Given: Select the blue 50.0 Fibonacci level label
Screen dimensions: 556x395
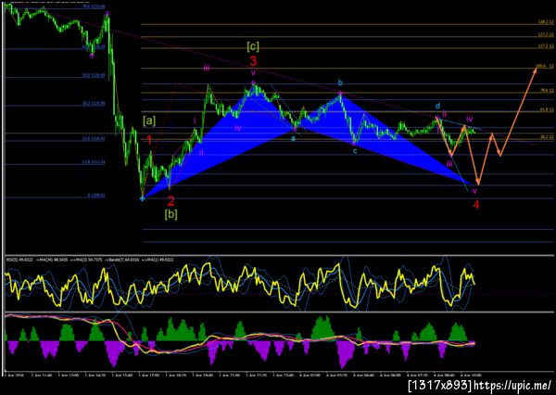Looking at the screenshot, I should (x=94, y=76).
